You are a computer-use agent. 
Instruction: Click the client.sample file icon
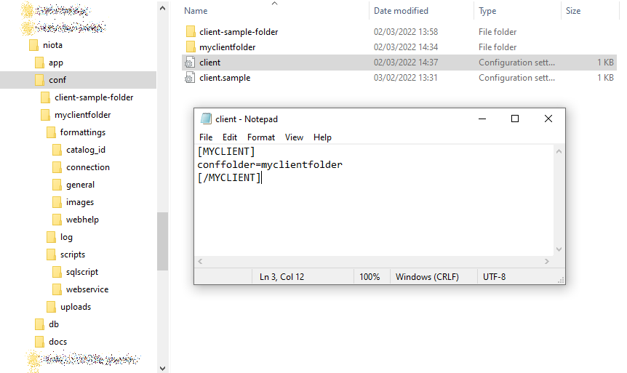tap(190, 78)
